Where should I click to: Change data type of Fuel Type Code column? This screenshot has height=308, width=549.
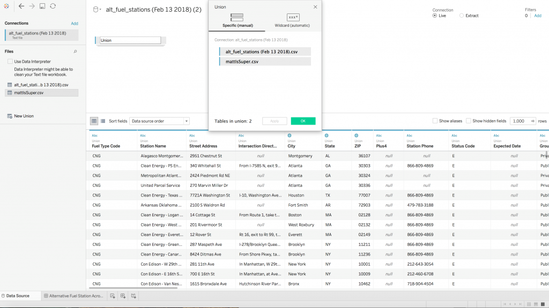94,135
